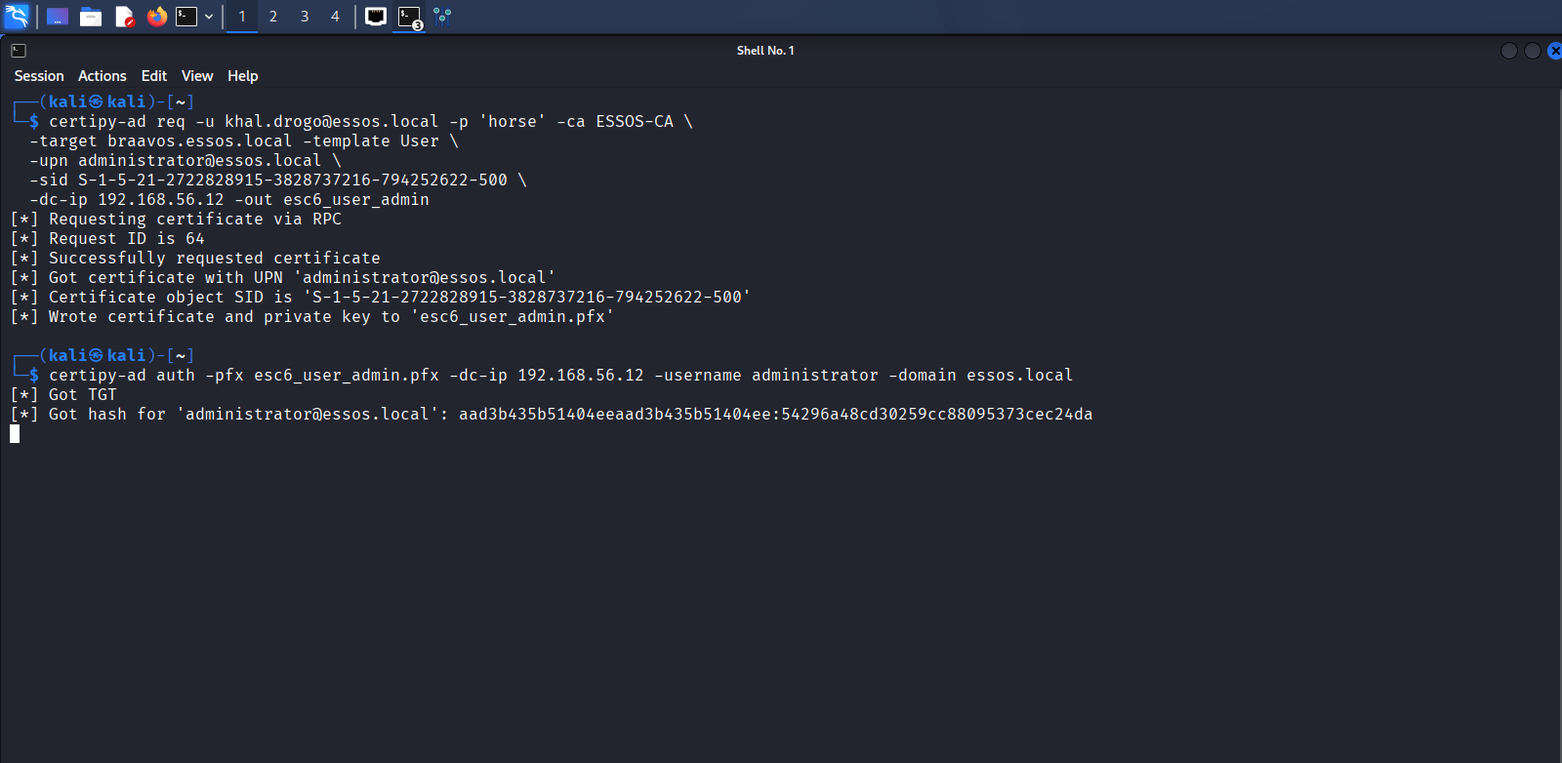Screen dimensions: 1562x763
Task: Open the Actions menu
Action: (x=103, y=76)
